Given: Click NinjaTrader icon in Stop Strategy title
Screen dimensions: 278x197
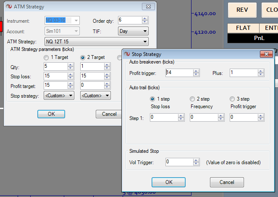Looking at the screenshot, I should coord(127,54).
